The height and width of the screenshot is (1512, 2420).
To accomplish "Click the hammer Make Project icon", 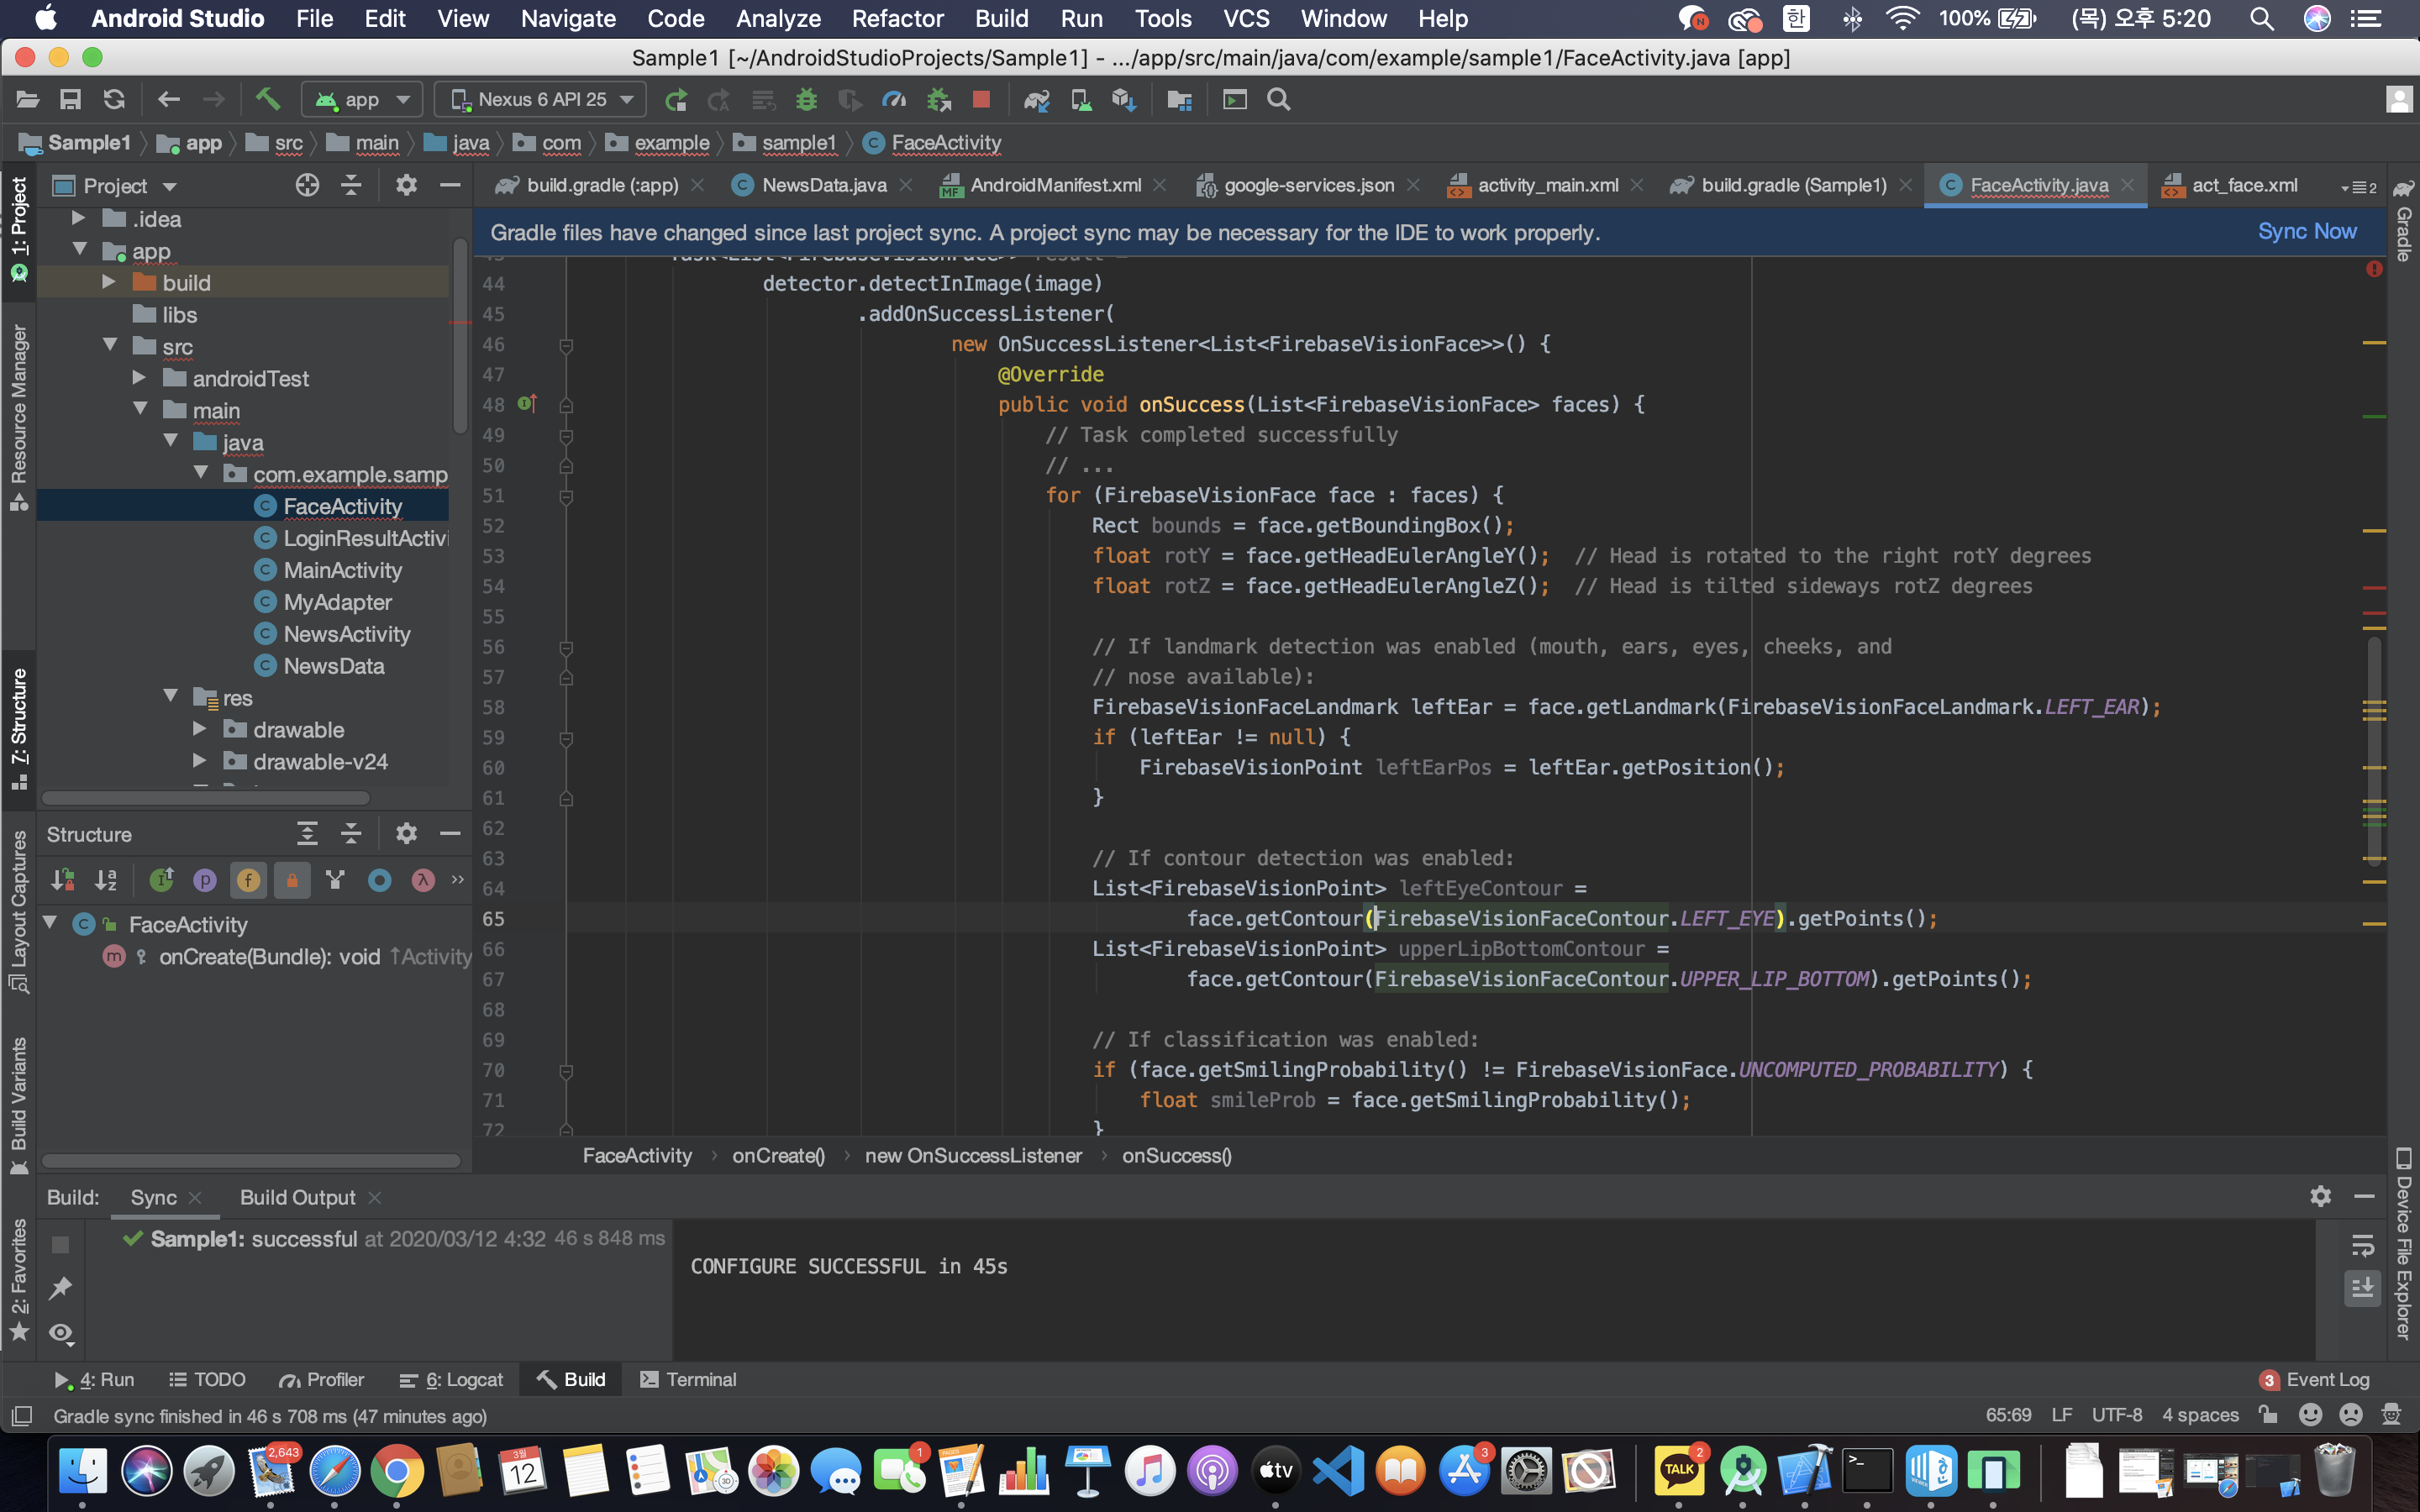I will [267, 99].
